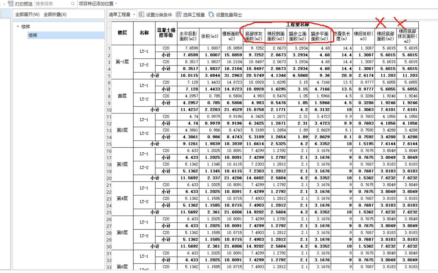Click the 第4层 floor cell
This screenshot has height=273, width=438.
122,198
